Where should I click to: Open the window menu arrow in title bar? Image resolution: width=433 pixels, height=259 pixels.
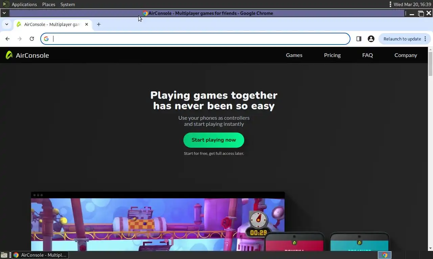[x=4, y=13]
